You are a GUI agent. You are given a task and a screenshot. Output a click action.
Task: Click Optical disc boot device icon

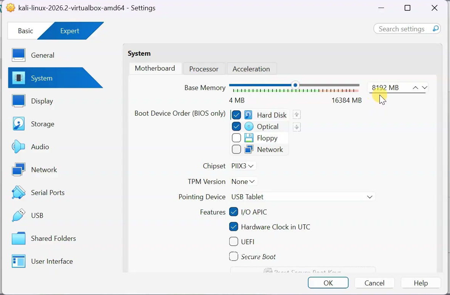pyautogui.click(x=249, y=126)
